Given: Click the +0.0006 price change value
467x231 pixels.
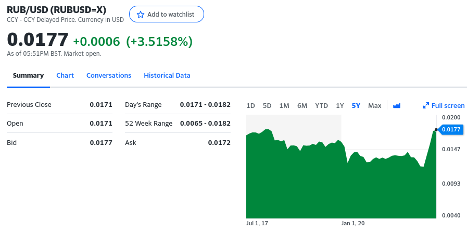Looking at the screenshot, I should [96, 42].
